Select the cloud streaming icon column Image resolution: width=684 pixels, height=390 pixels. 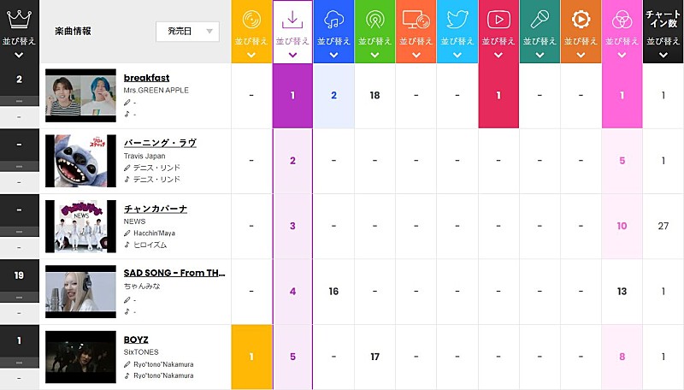[333, 21]
